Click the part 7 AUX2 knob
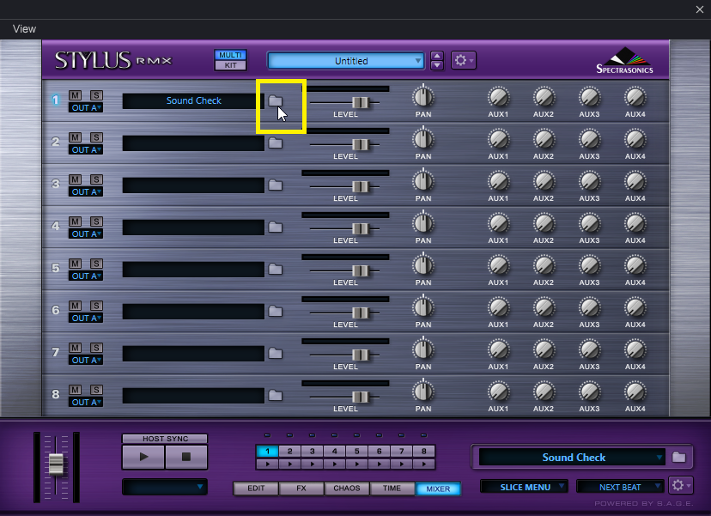 click(544, 349)
